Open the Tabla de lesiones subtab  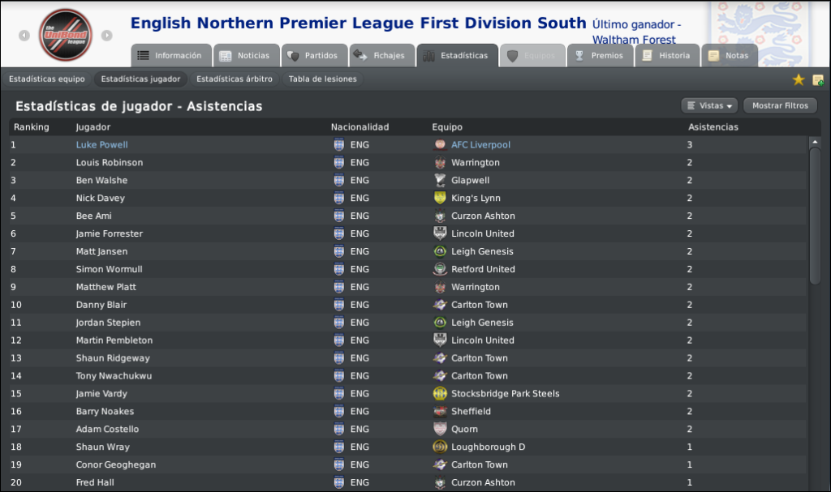coord(322,79)
